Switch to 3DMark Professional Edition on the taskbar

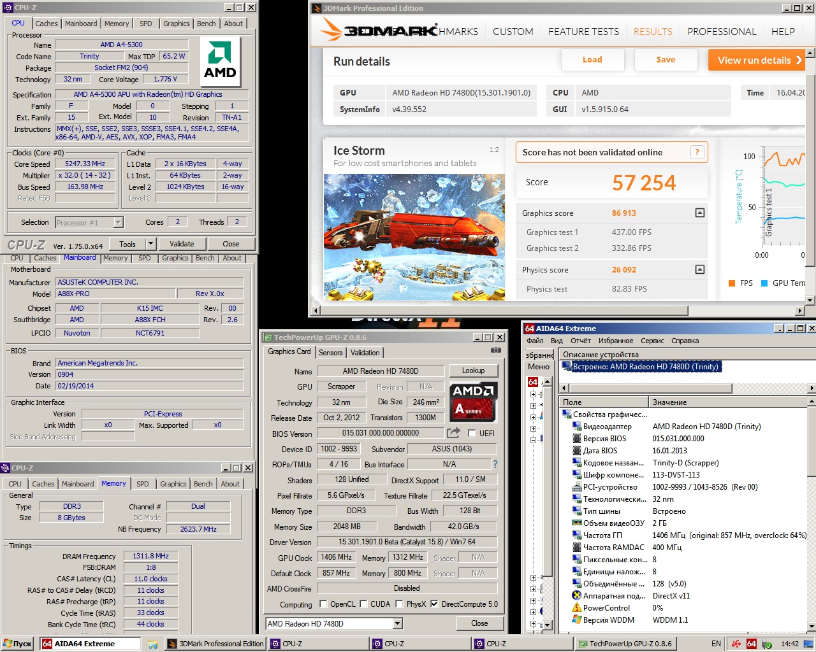coord(215,644)
